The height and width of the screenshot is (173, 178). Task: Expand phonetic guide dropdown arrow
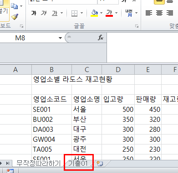pyautogui.click(x=136, y=13)
